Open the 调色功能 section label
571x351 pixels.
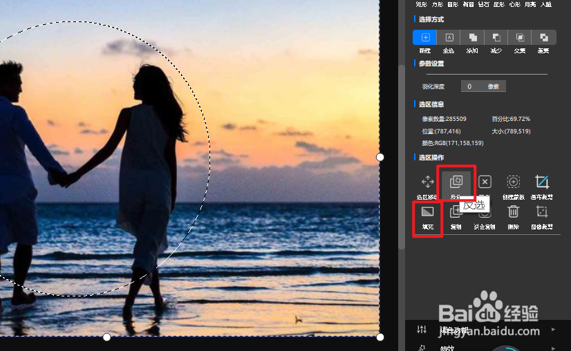(454, 330)
